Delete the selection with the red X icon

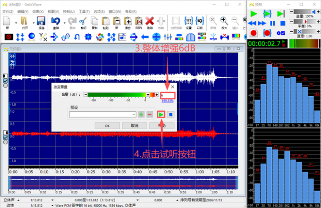point(150,22)
